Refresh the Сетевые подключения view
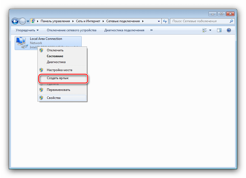Viewport: 246px width, 178px height. [165, 21]
